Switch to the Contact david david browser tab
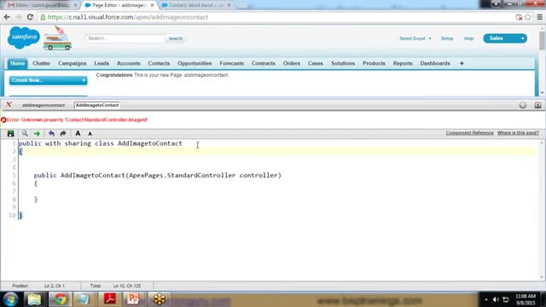This screenshot has width=546, height=307. point(195,5)
